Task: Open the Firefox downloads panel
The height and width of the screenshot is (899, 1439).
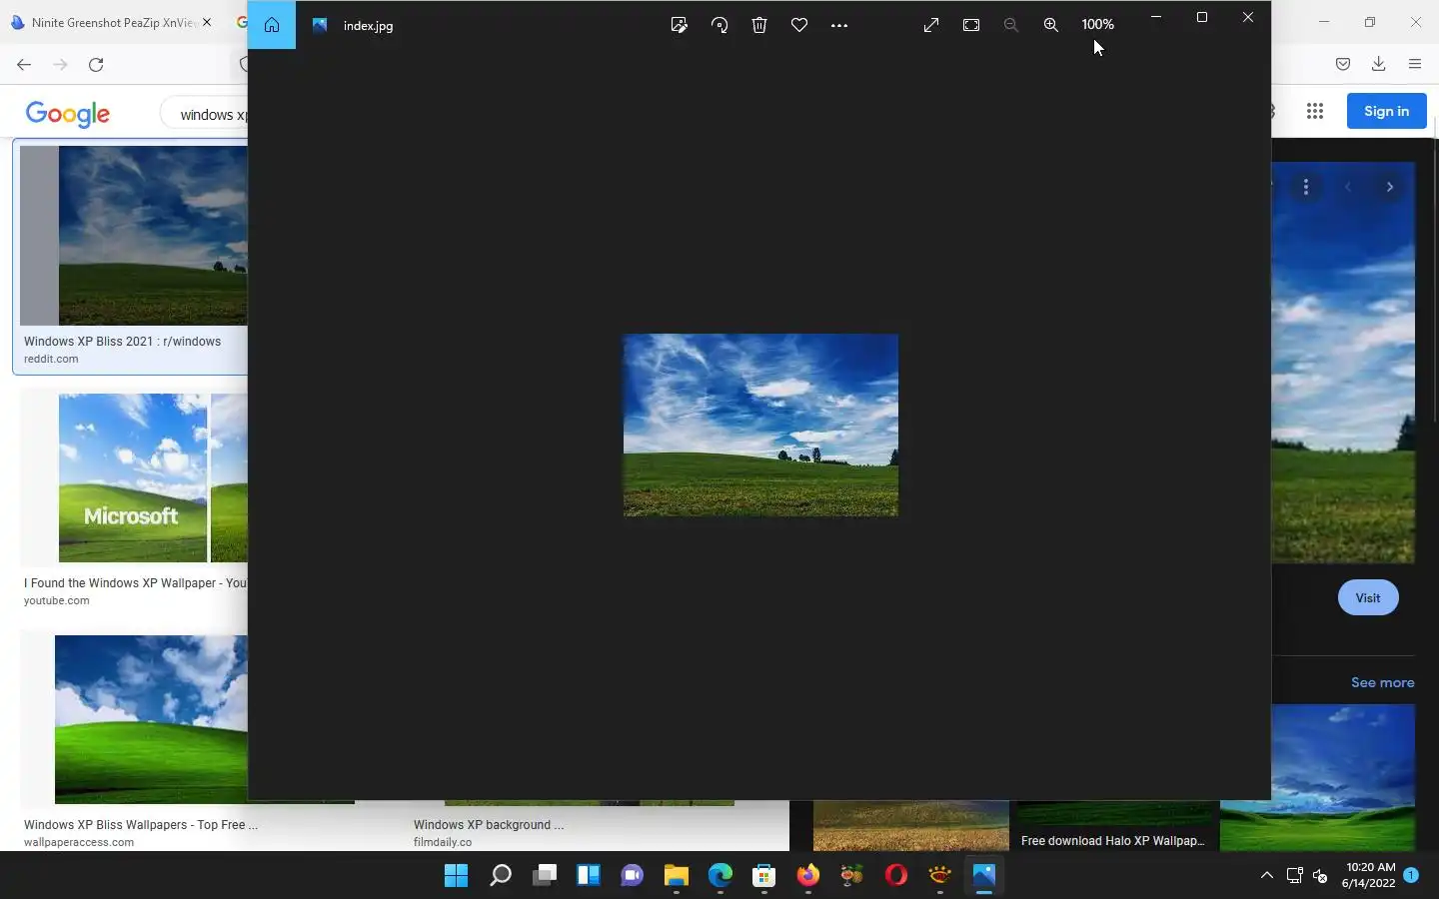Action: click(1379, 65)
